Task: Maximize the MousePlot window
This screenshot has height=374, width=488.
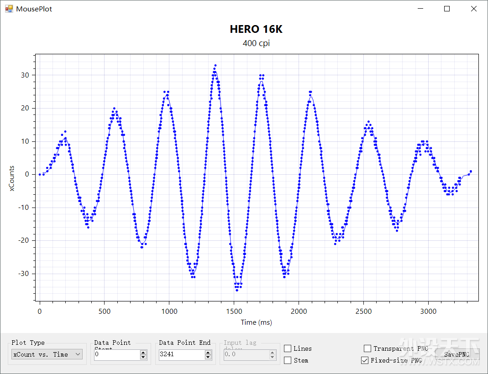Action: (447, 9)
